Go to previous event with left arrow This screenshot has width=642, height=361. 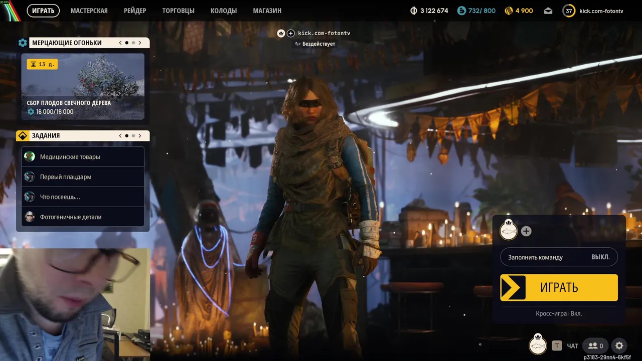(120, 43)
